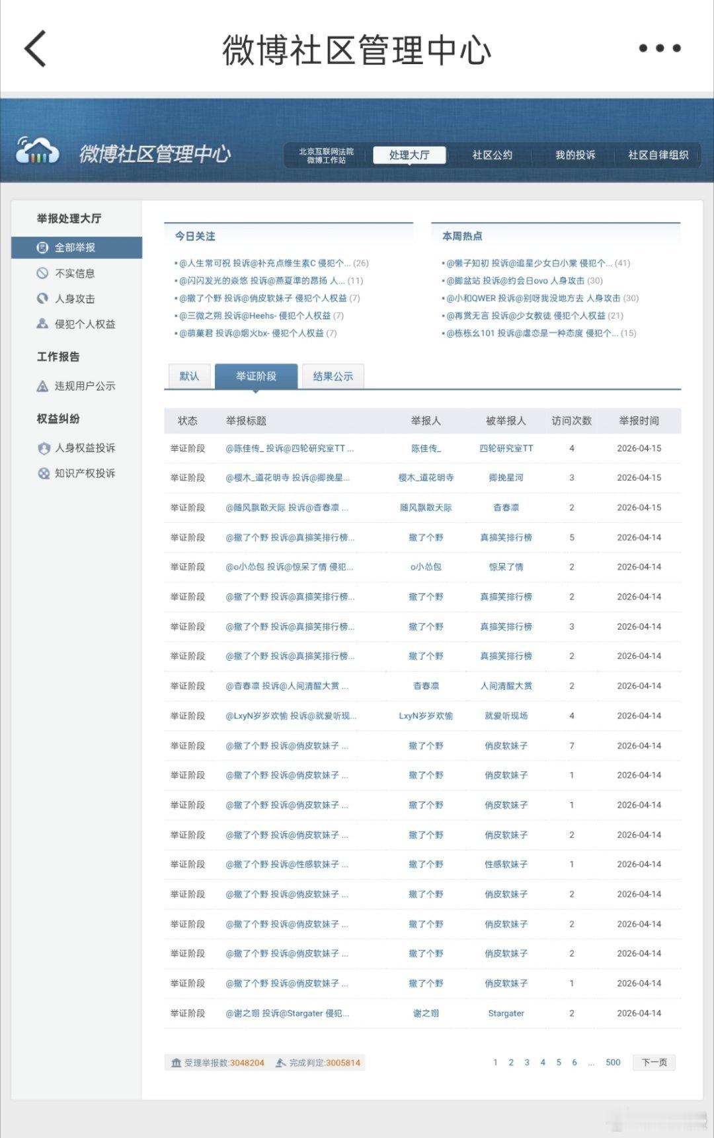This screenshot has height=1138, width=714.
Task: Open report title @谢之翊 投诉@Stargater
Action: coord(287,1013)
